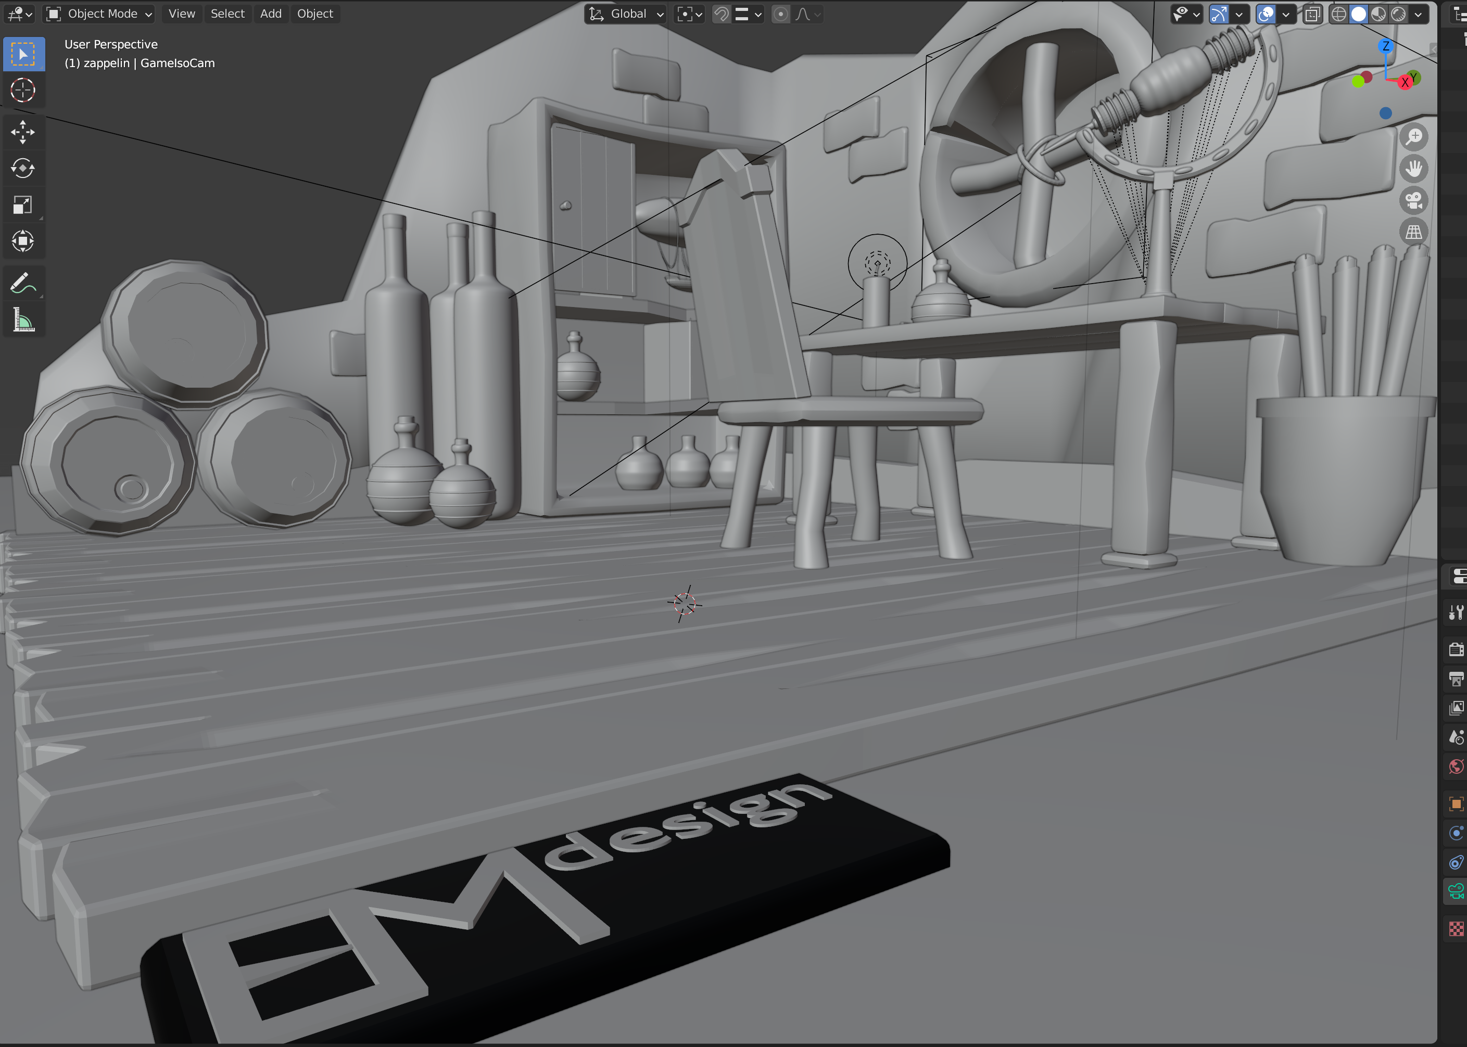Open the Object menu

tap(315, 14)
